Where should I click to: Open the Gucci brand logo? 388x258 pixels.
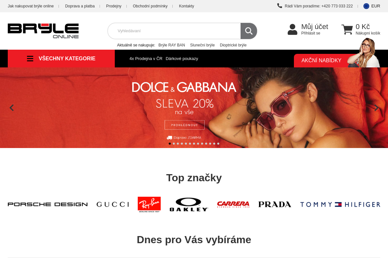(x=113, y=204)
